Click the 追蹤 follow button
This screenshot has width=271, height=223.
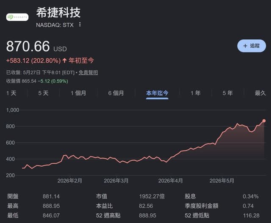(x=252, y=46)
